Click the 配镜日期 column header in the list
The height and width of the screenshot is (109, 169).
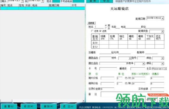(60, 5)
